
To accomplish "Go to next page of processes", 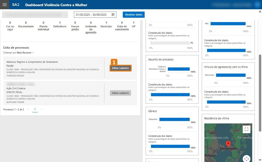I will coord(41,110).
